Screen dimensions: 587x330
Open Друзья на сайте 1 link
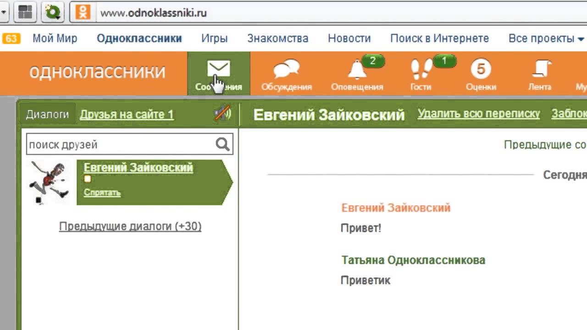click(127, 115)
